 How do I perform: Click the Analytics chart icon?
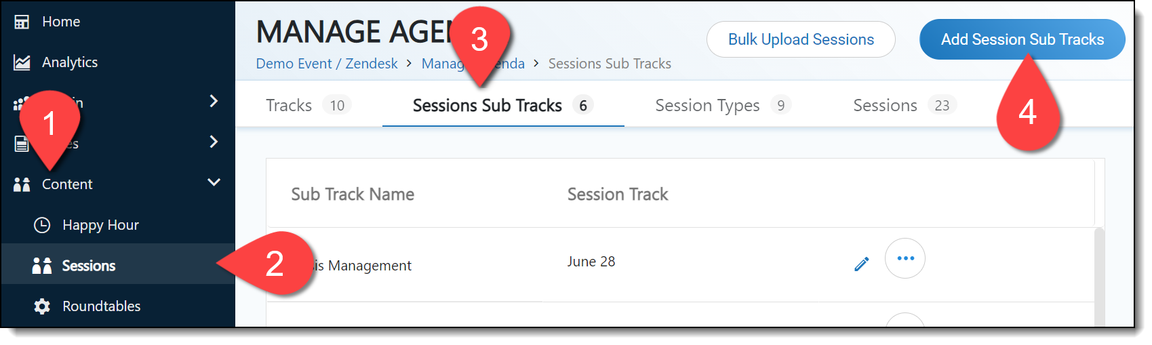click(22, 62)
